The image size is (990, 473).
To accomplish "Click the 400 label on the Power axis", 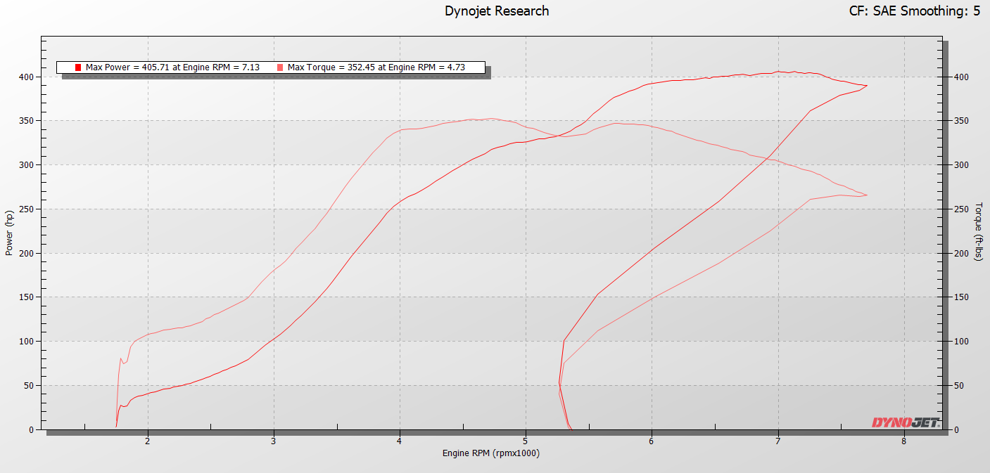I will pyautogui.click(x=27, y=77).
